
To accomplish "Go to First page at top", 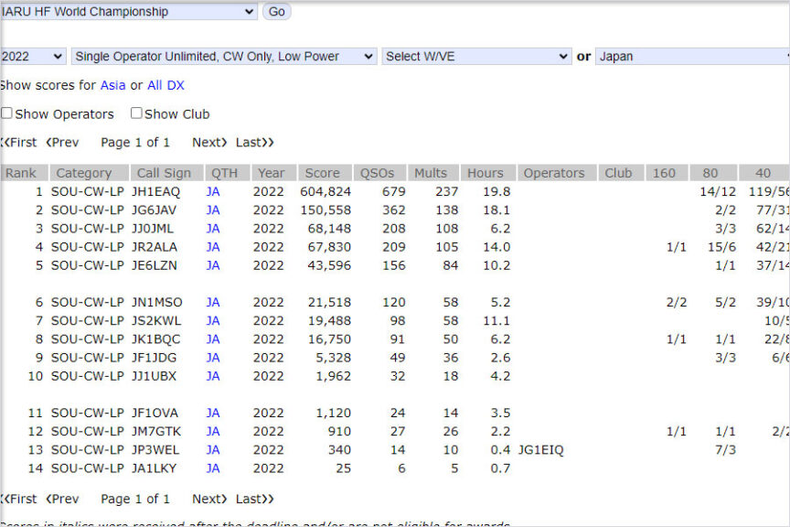I will click(19, 142).
